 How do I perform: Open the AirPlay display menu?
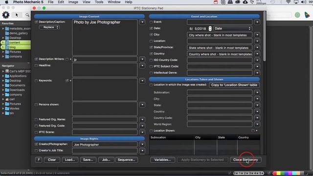(296, 2)
